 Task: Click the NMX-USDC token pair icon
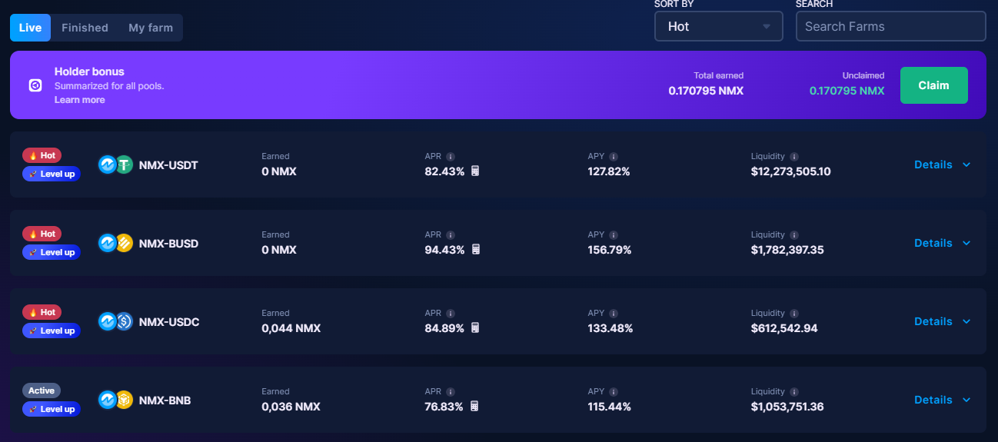[x=116, y=321]
